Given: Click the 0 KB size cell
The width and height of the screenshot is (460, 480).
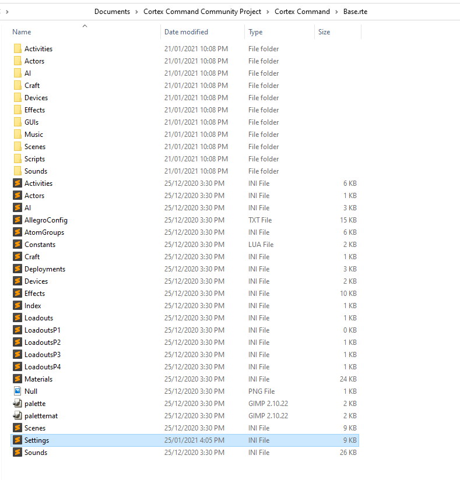Looking at the screenshot, I should pos(350,330).
